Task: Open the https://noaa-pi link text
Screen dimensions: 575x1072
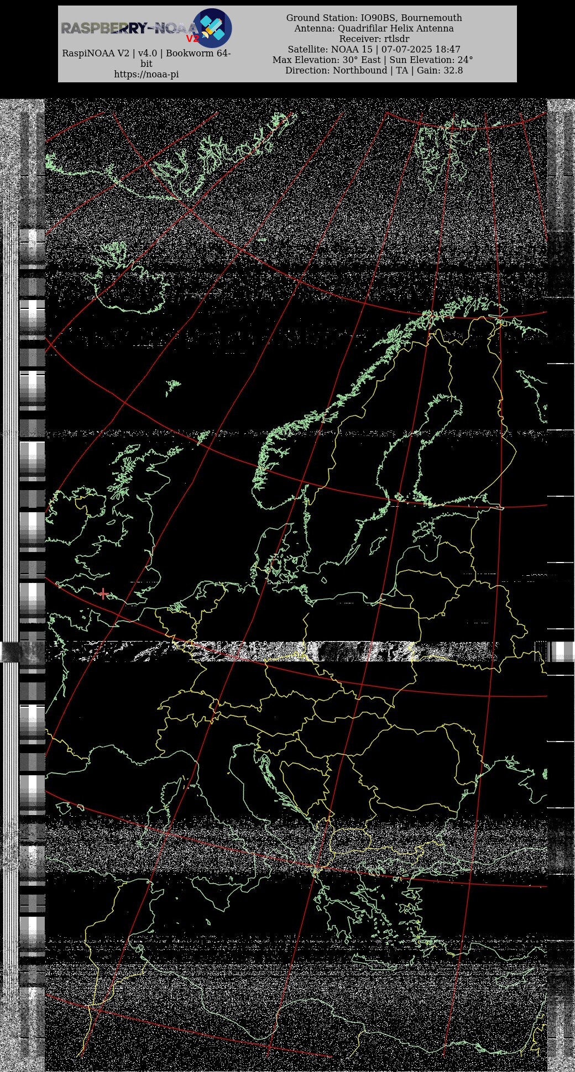Action: point(147,74)
